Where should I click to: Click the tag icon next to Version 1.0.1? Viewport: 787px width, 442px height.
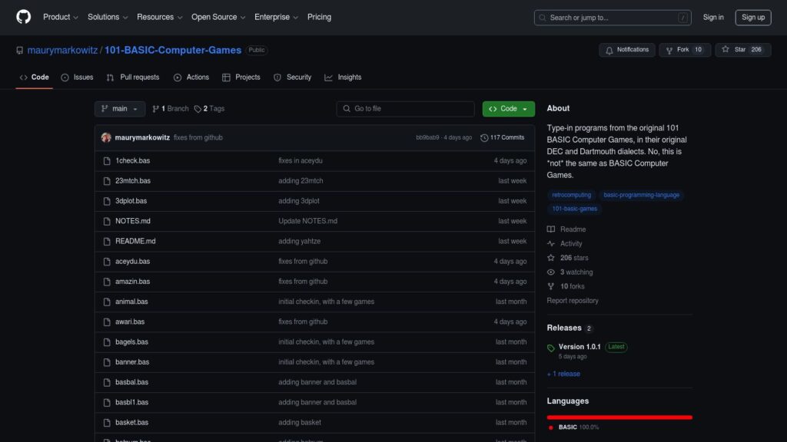[x=551, y=348]
